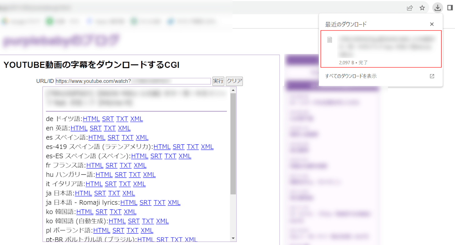Image resolution: width=455 pixels, height=245 pixels.
Task: Download XML for es スペイン語
Action: pos(142,137)
